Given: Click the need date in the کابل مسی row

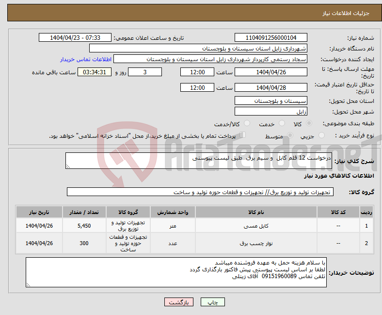Looking at the screenshot, I should (39, 226).
